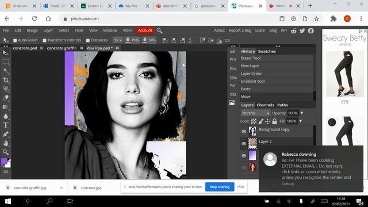Click the red Account button

point(145,30)
